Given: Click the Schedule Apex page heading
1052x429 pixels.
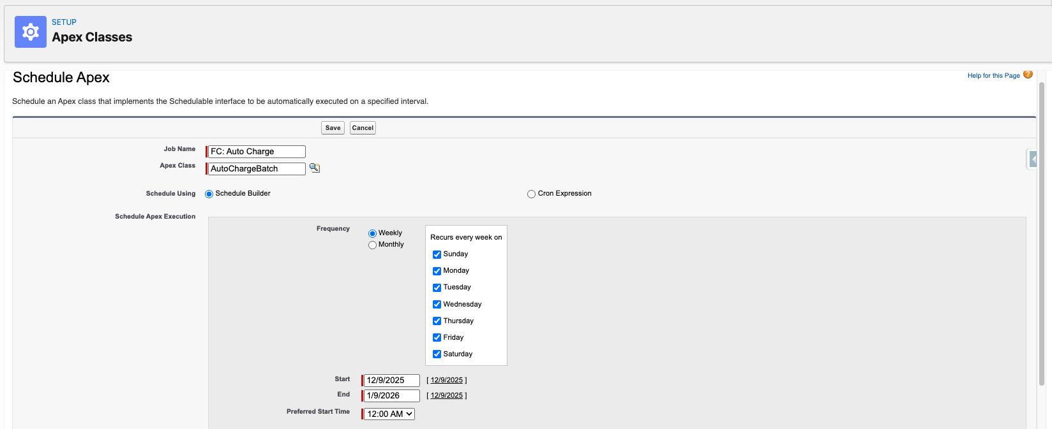Looking at the screenshot, I should (61, 78).
